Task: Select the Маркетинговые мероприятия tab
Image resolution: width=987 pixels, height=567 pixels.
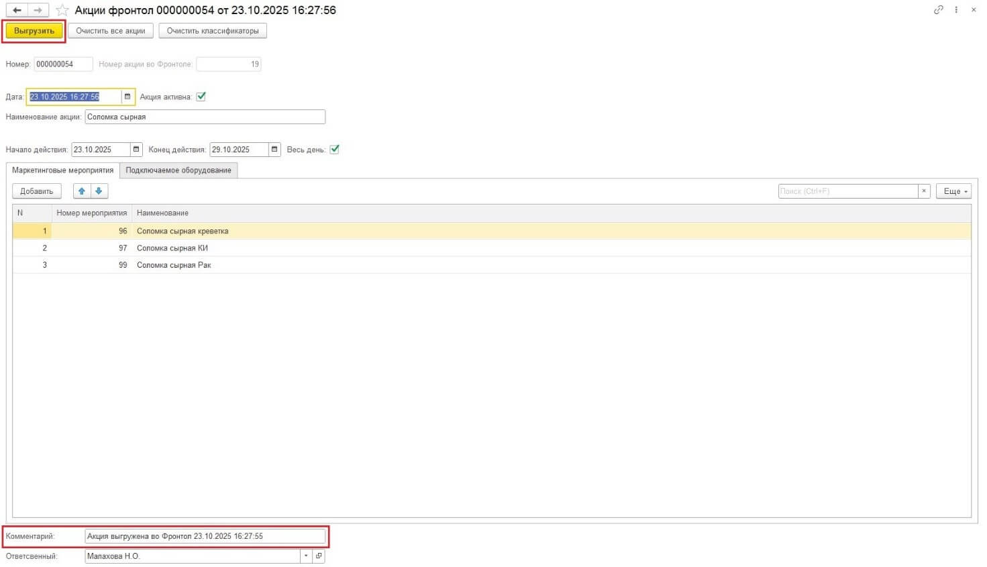Action: click(63, 170)
